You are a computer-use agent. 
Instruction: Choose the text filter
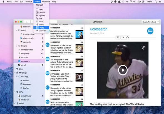click(x=41, y=9)
